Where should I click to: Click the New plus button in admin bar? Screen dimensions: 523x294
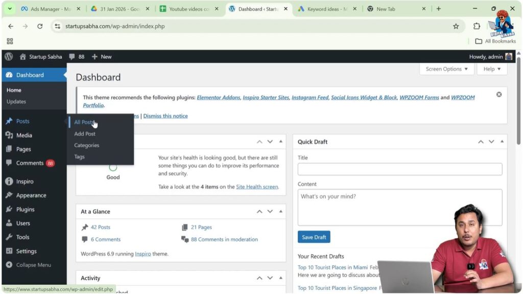pyautogui.click(x=102, y=57)
